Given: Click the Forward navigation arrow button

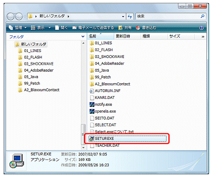Looking at the screenshot, I should click(19, 17).
